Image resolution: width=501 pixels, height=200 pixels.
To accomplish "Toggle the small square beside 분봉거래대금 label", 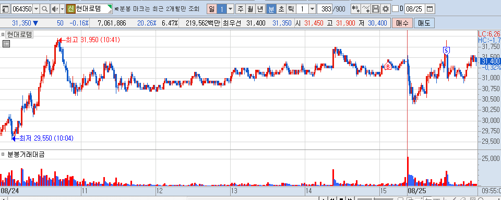I will (3, 155).
